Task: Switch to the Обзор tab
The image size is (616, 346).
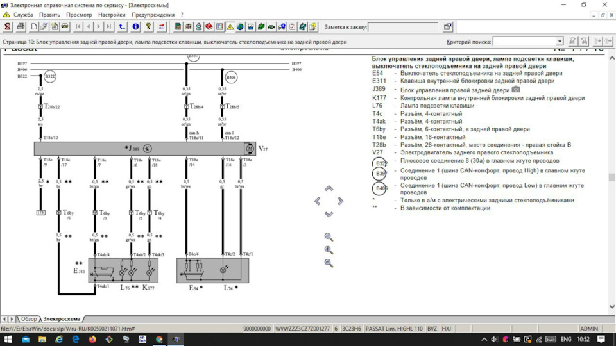Action: tap(29, 319)
